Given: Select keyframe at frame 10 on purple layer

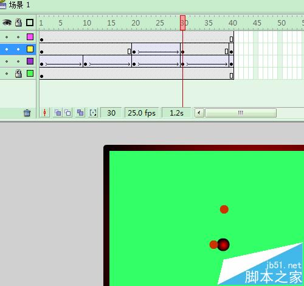Looking at the screenshot, I should point(85,64).
